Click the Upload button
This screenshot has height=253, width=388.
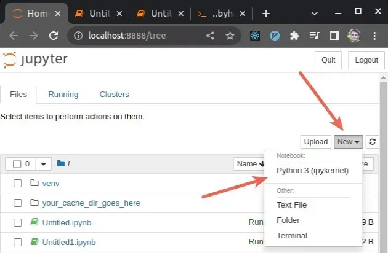pos(316,142)
